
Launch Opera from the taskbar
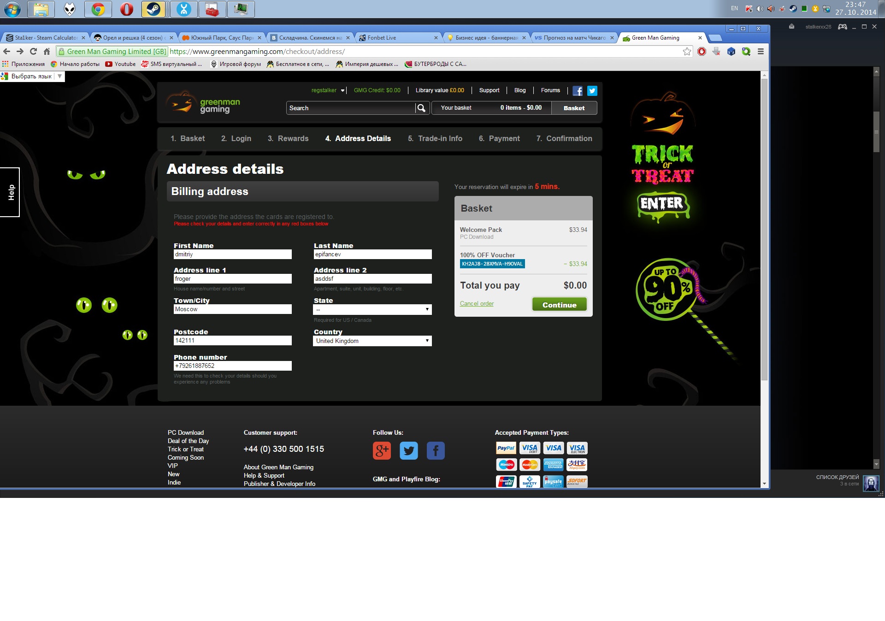[126, 9]
